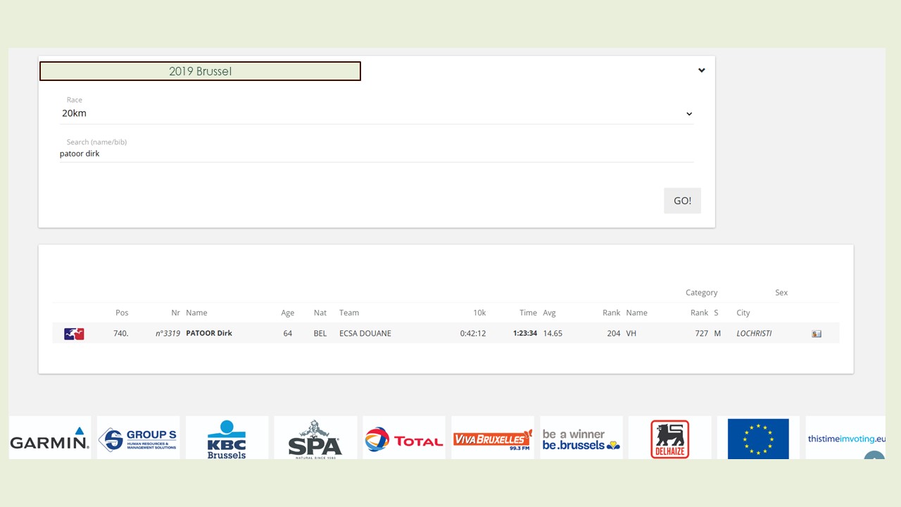901x507 pixels.
Task: Click the scroll-to-top round button
Action: (x=874, y=456)
